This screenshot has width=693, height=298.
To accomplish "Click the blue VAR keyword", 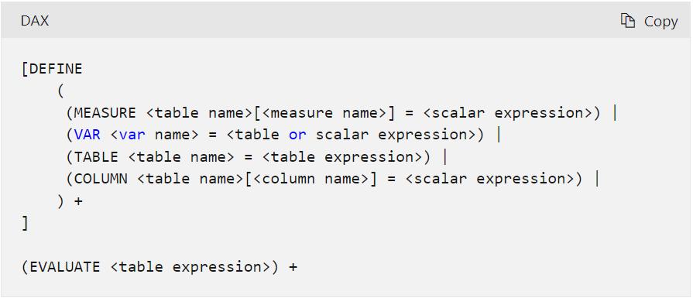I will [x=87, y=135].
